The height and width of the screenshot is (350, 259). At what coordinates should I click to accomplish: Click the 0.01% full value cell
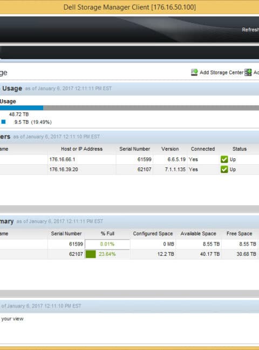[107, 244]
